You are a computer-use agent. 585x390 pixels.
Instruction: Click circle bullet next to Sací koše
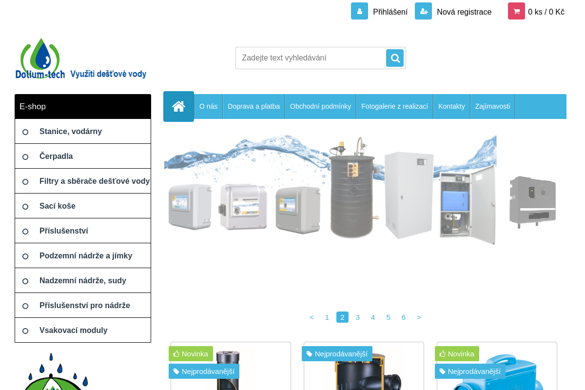coord(25,207)
